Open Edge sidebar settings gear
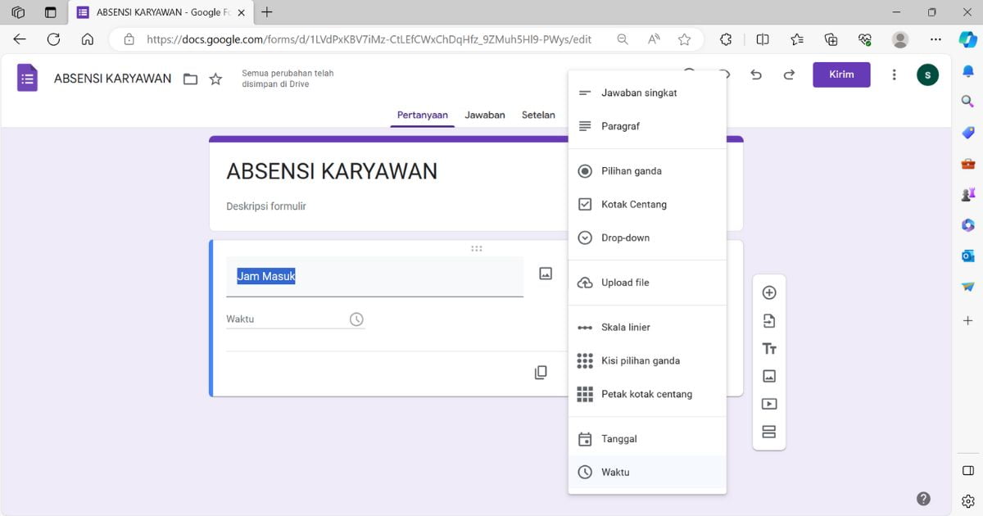Viewport: 983px width, 516px height. coord(968,500)
